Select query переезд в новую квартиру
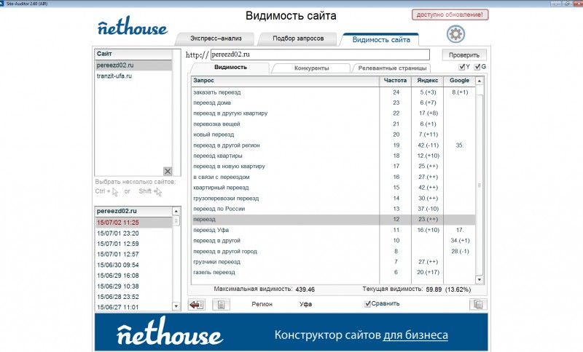Image resolution: width=583 pixels, height=352 pixels. click(334, 167)
